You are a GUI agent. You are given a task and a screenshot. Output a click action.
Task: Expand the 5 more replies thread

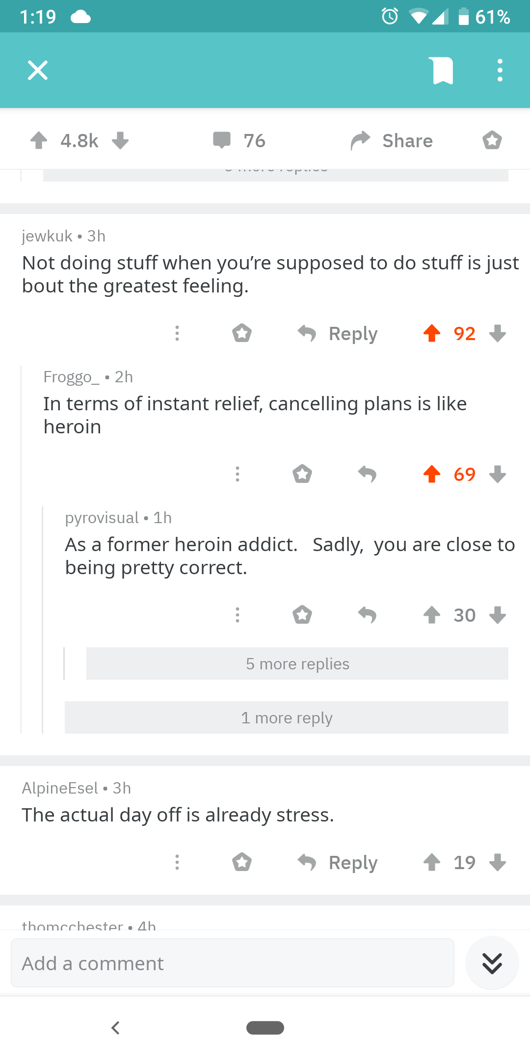(x=297, y=663)
